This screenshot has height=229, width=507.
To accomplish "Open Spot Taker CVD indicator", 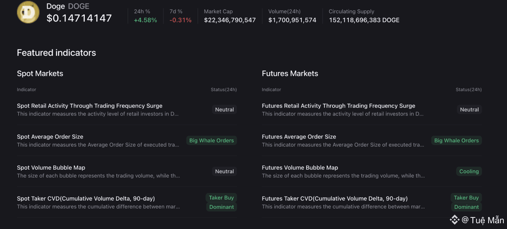I will [x=86, y=198].
